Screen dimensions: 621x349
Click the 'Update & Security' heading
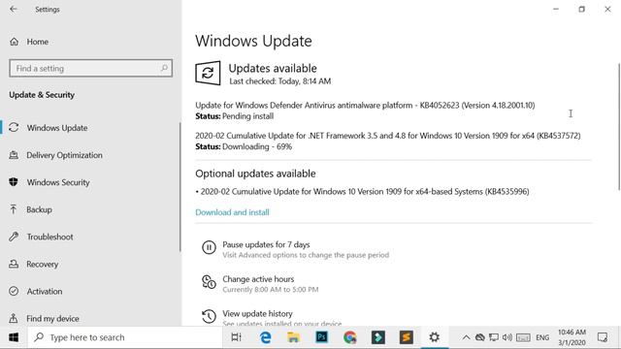click(x=42, y=95)
